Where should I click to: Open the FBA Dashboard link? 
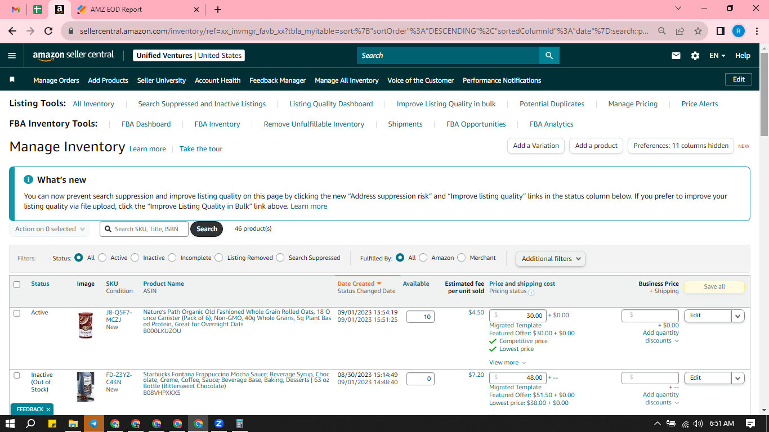point(146,124)
